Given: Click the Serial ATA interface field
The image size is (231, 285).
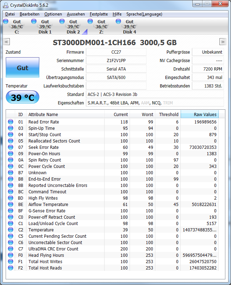Looking at the screenshot, I should (116, 69).
